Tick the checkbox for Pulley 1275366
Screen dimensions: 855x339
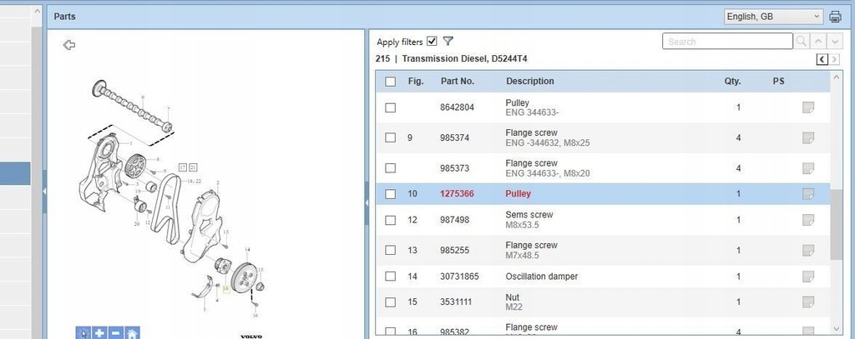click(391, 194)
